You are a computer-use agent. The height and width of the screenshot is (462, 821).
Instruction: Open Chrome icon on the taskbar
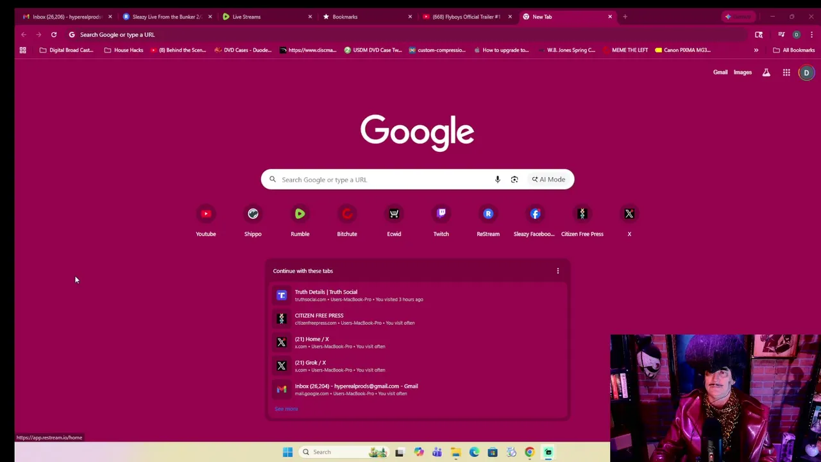(530, 452)
